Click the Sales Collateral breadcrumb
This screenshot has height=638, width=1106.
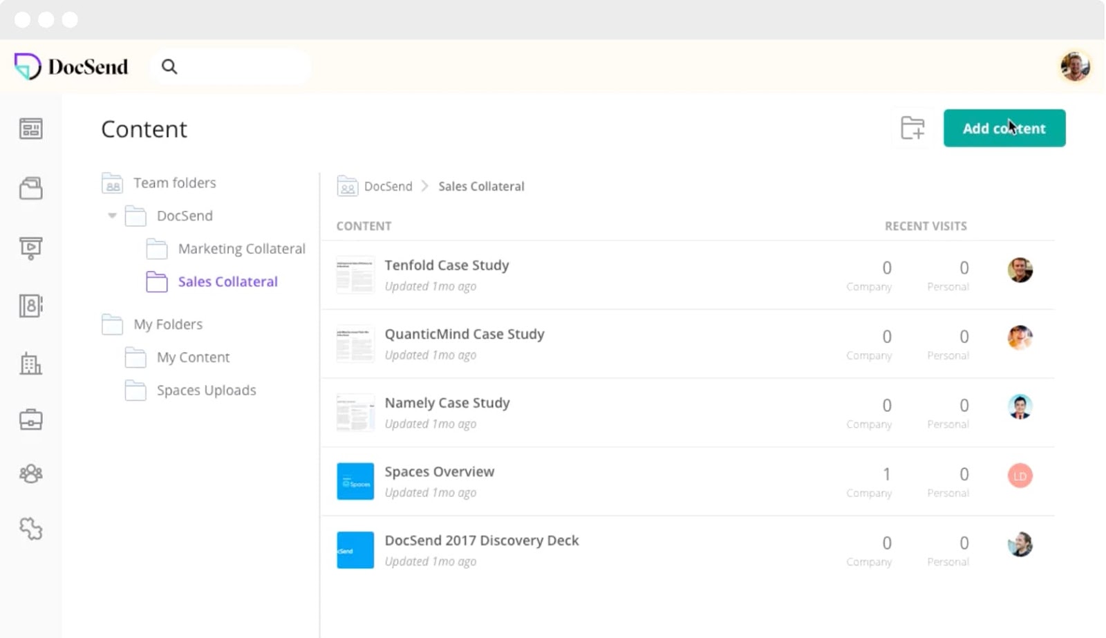click(481, 186)
